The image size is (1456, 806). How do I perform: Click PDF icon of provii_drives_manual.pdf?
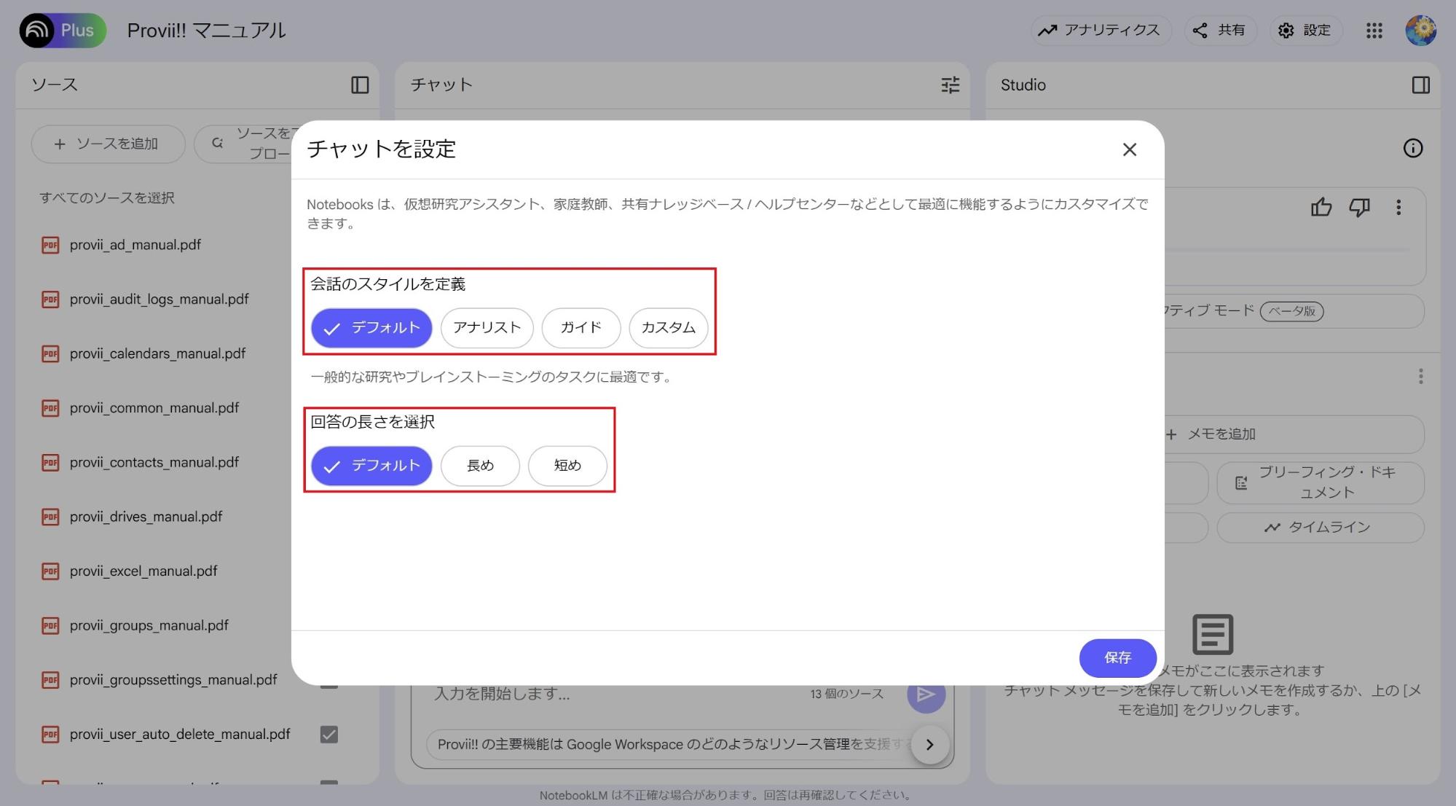click(50, 517)
